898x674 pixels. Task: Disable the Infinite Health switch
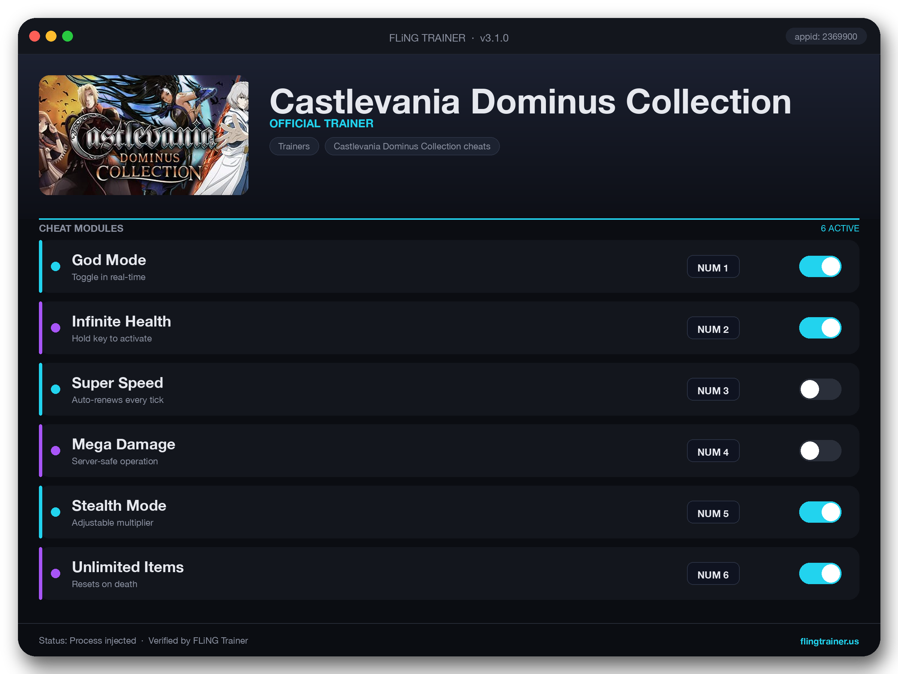(x=820, y=328)
